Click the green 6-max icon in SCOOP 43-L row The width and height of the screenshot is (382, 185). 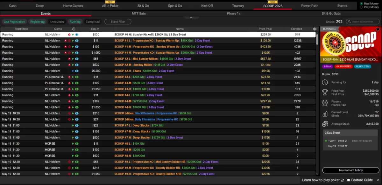pos(77,77)
